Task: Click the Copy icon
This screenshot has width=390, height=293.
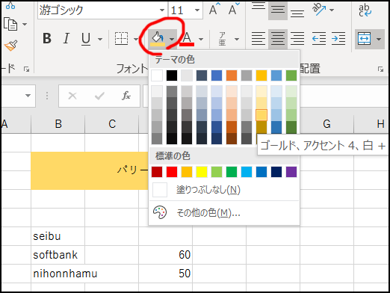Action: 10,24
